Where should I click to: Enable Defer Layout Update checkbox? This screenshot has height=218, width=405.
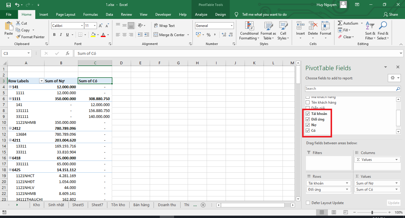tap(308, 203)
